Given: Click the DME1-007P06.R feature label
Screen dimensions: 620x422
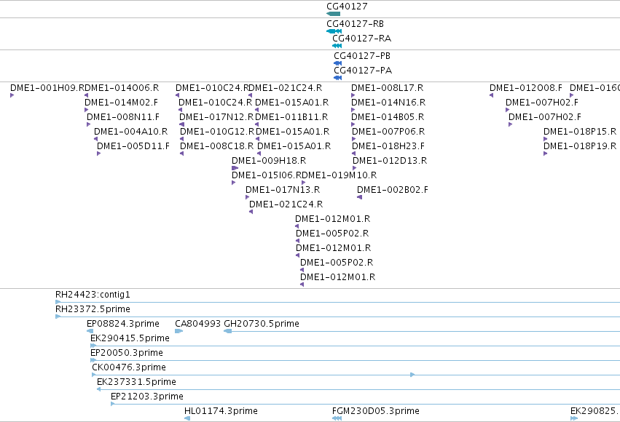Looking at the screenshot, I should click(x=388, y=132).
